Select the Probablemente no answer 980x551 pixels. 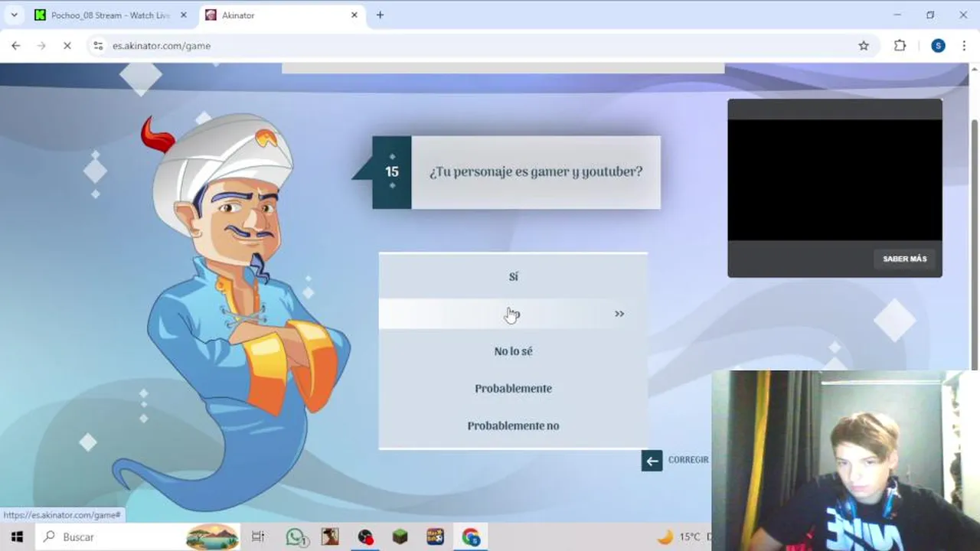(x=513, y=425)
